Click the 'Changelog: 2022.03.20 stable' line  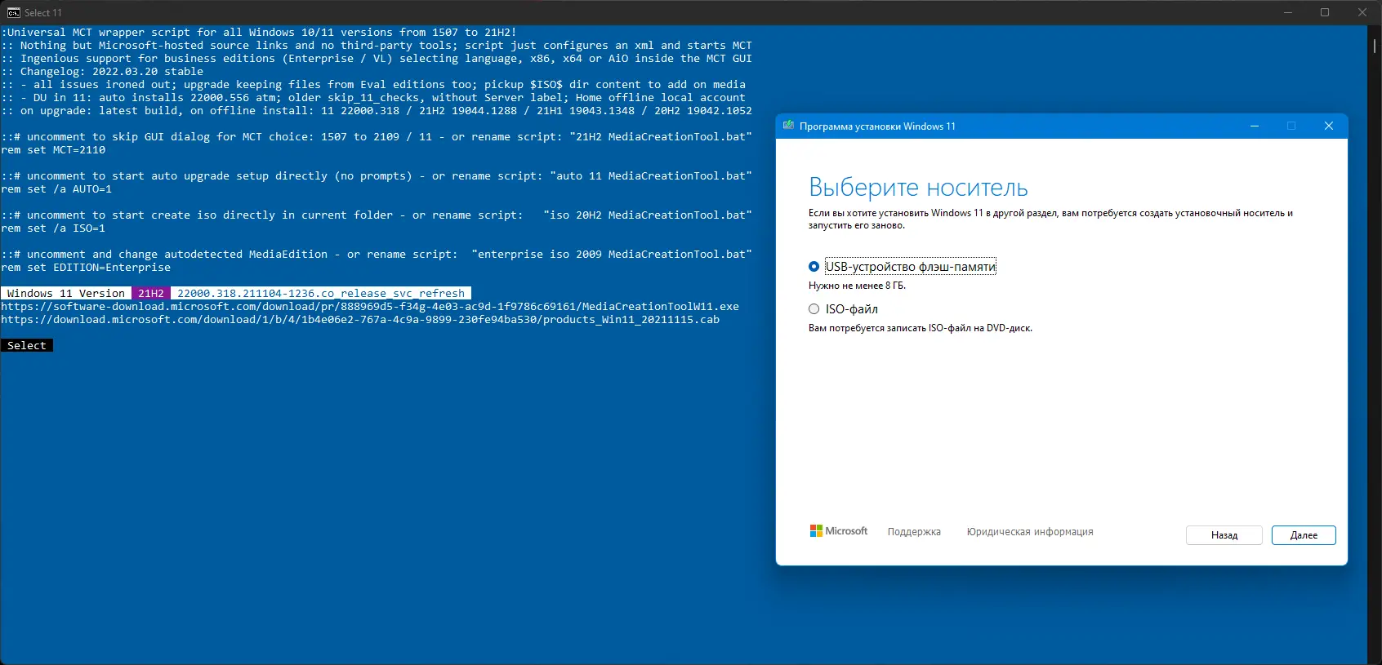[102, 72]
